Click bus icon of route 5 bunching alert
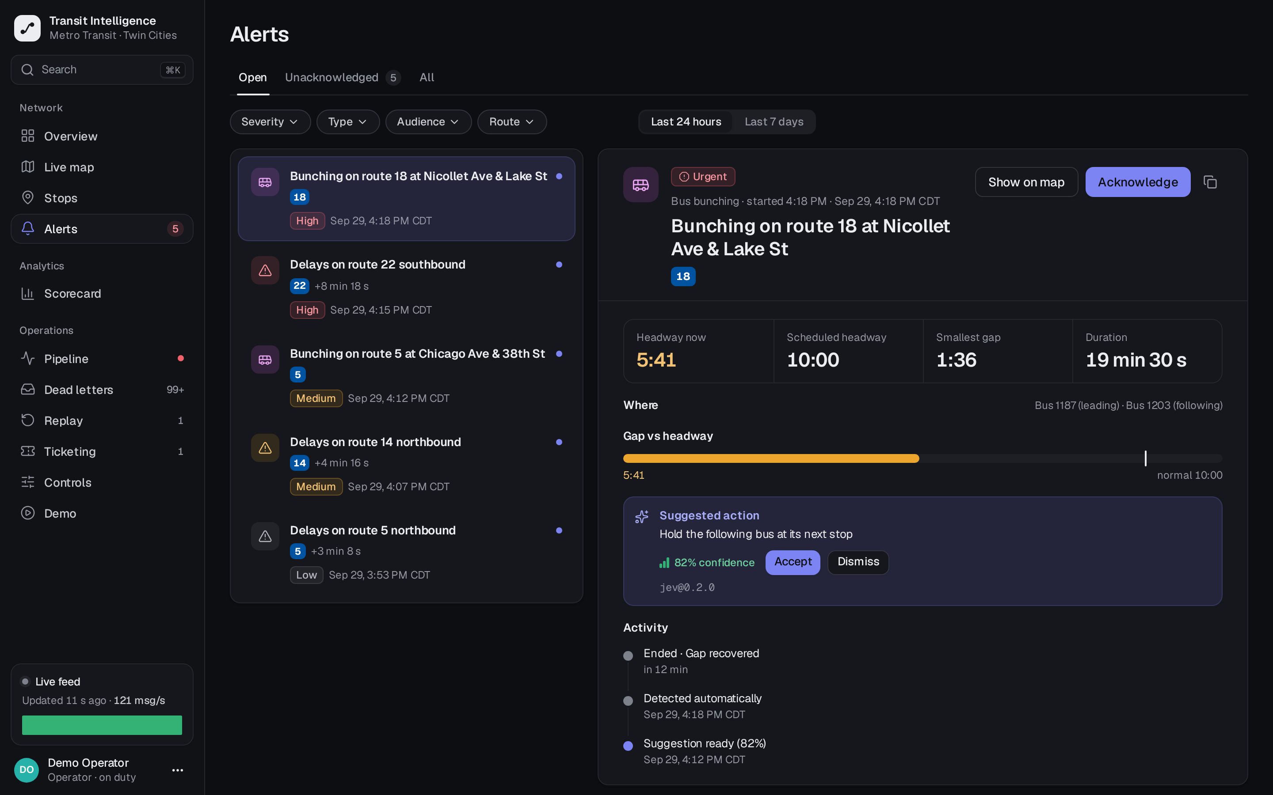The width and height of the screenshot is (1273, 795). [265, 360]
